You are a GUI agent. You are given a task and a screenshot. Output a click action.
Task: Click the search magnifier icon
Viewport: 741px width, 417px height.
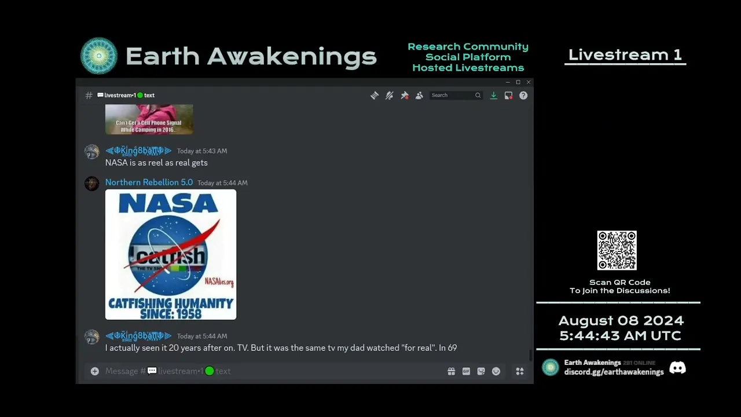click(478, 96)
